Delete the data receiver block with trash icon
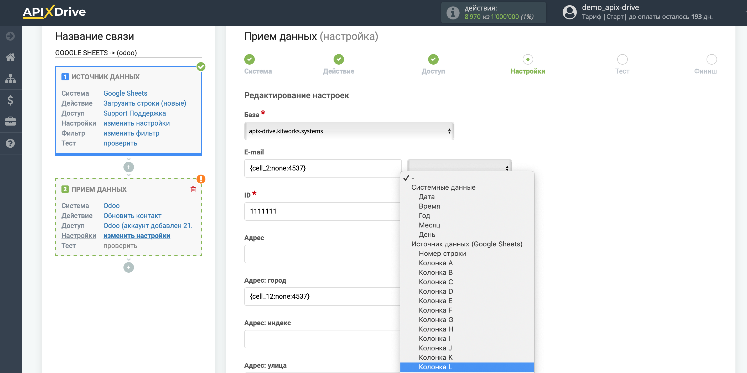Image resolution: width=747 pixels, height=373 pixels. point(193,189)
